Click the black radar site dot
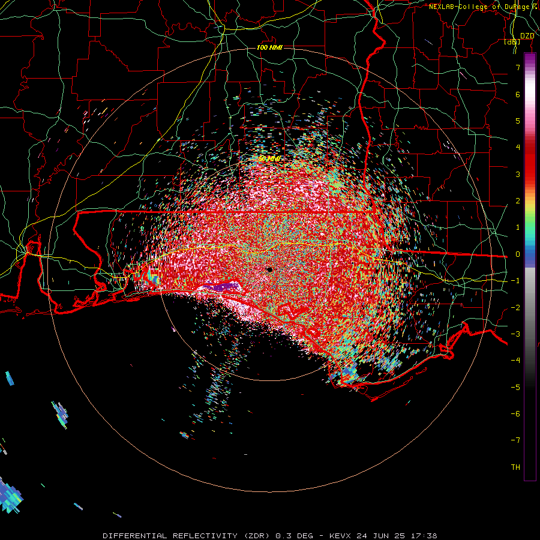 (269, 269)
